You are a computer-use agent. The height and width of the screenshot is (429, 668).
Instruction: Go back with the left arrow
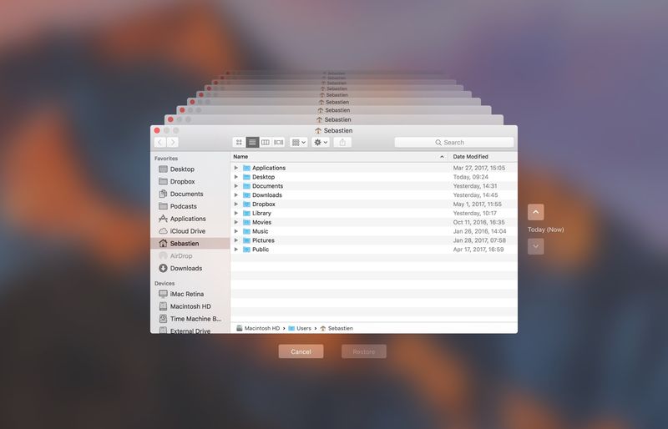point(160,142)
